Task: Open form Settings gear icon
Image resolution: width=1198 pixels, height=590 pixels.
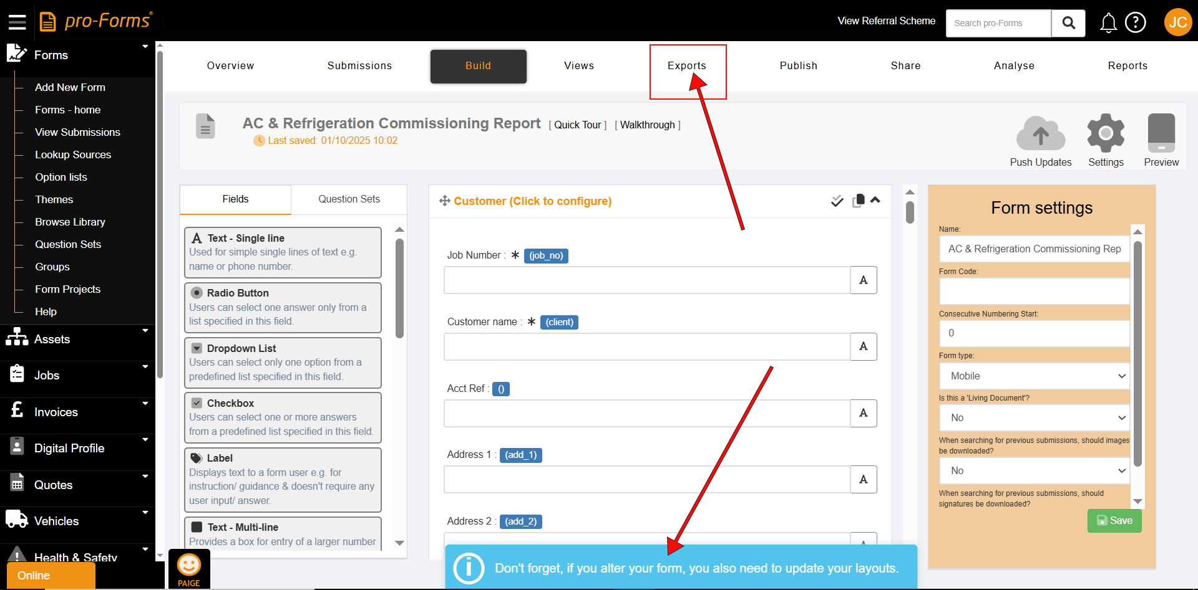Action: coord(1106,133)
